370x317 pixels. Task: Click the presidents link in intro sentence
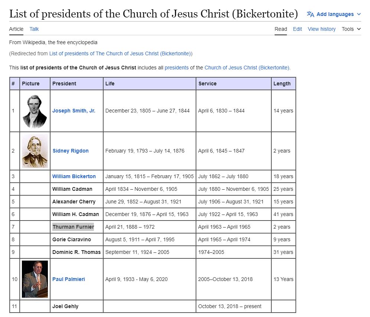tap(176, 68)
